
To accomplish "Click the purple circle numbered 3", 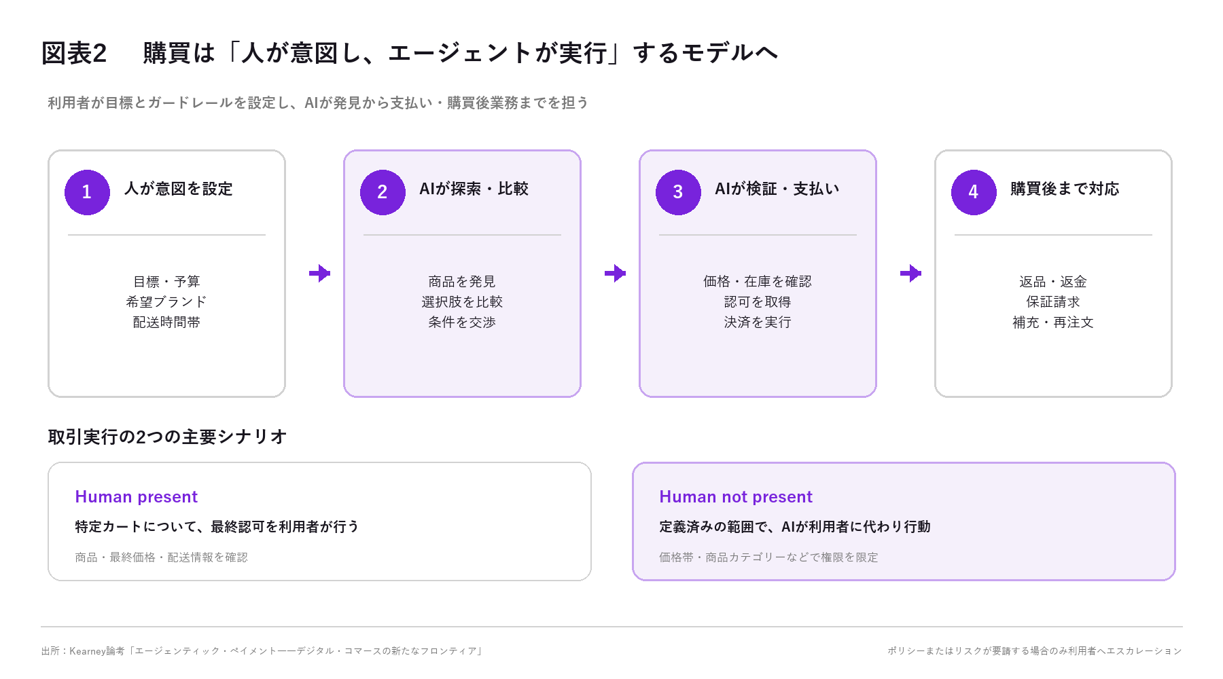I will (678, 192).
